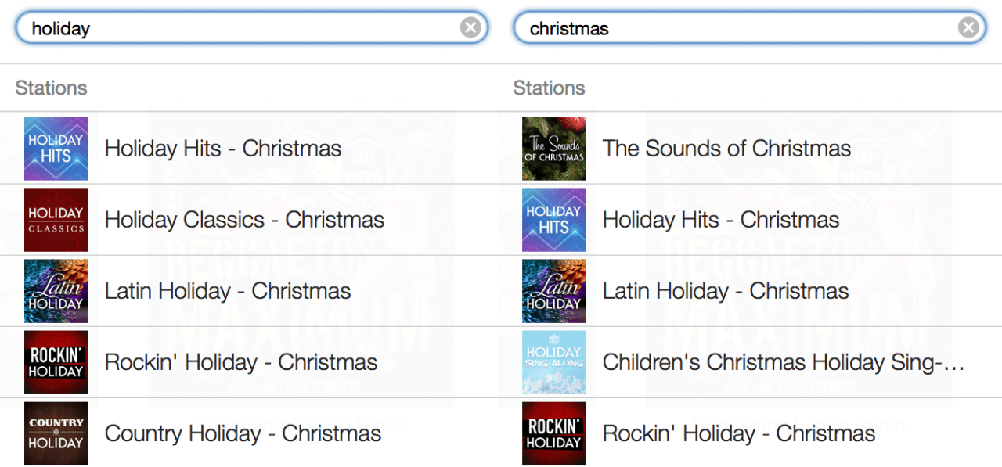Image resolution: width=1002 pixels, height=467 pixels.
Task: Select The Sounds of Christmas station
Action: pos(726,149)
